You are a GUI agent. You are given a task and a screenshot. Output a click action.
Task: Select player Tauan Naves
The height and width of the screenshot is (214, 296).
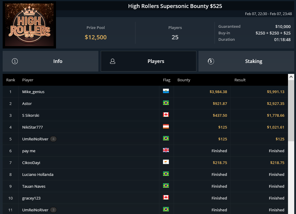34,186
